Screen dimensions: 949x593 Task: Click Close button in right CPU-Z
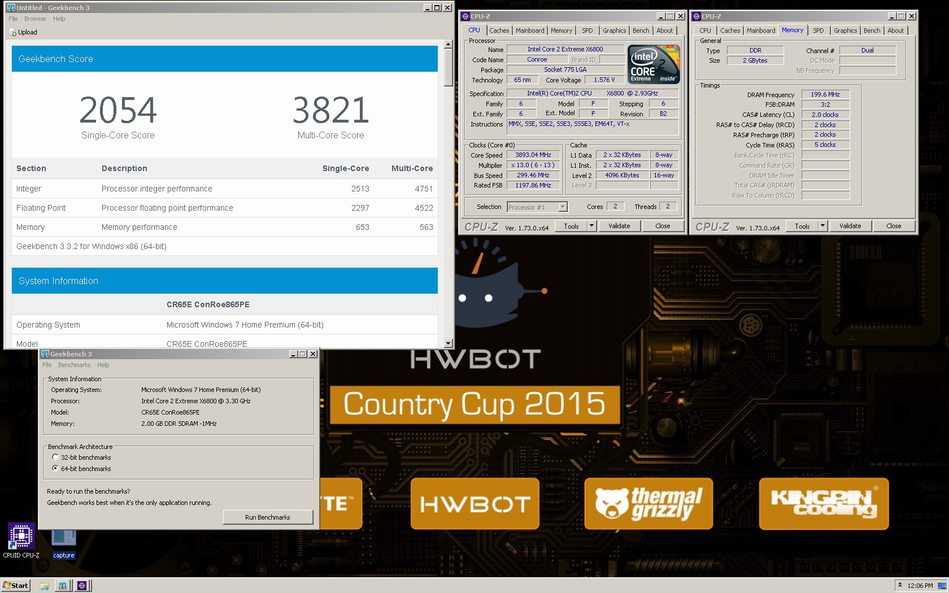894,226
